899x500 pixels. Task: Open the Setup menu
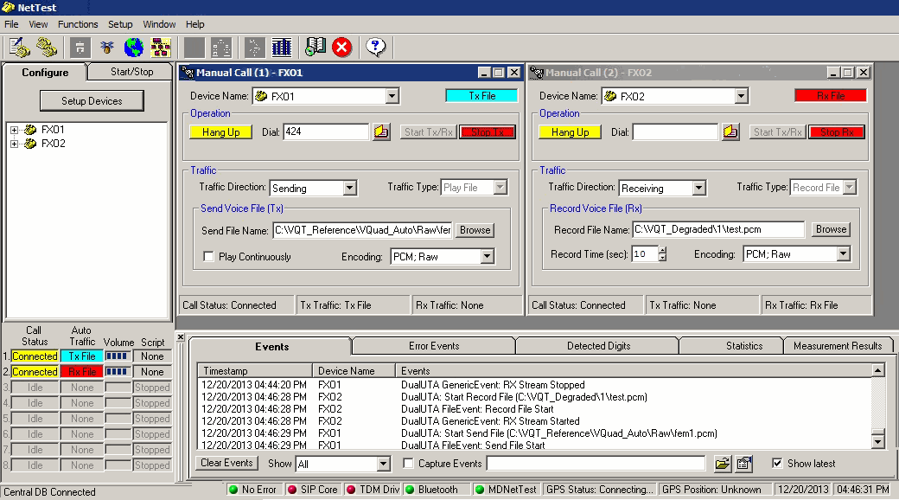click(x=120, y=24)
